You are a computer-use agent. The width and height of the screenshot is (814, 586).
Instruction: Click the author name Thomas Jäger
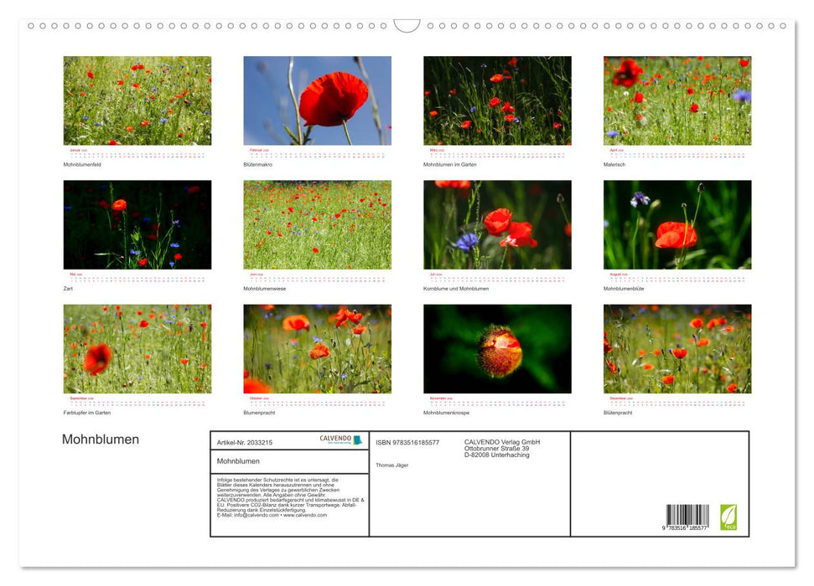(391, 465)
